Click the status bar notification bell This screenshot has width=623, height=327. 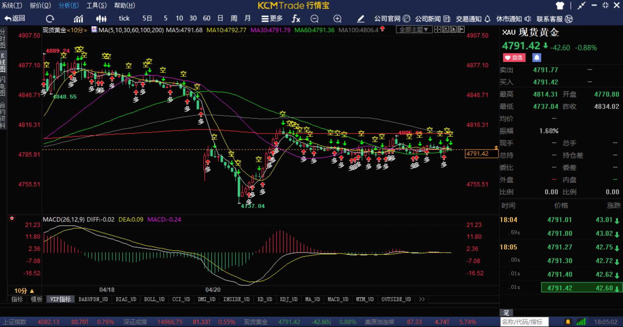point(568,322)
